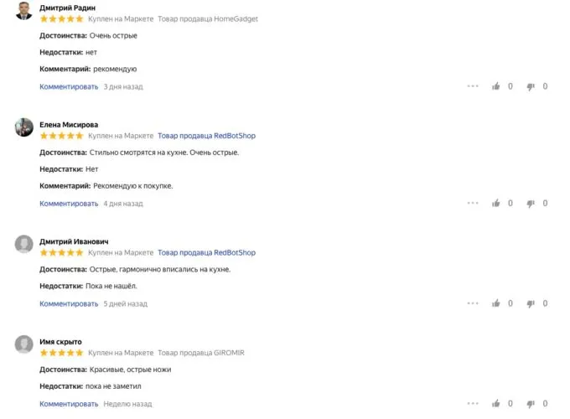Thumbs down Дмитрий Иванович's review
The width and height of the screenshot is (570, 419).
[x=531, y=303]
